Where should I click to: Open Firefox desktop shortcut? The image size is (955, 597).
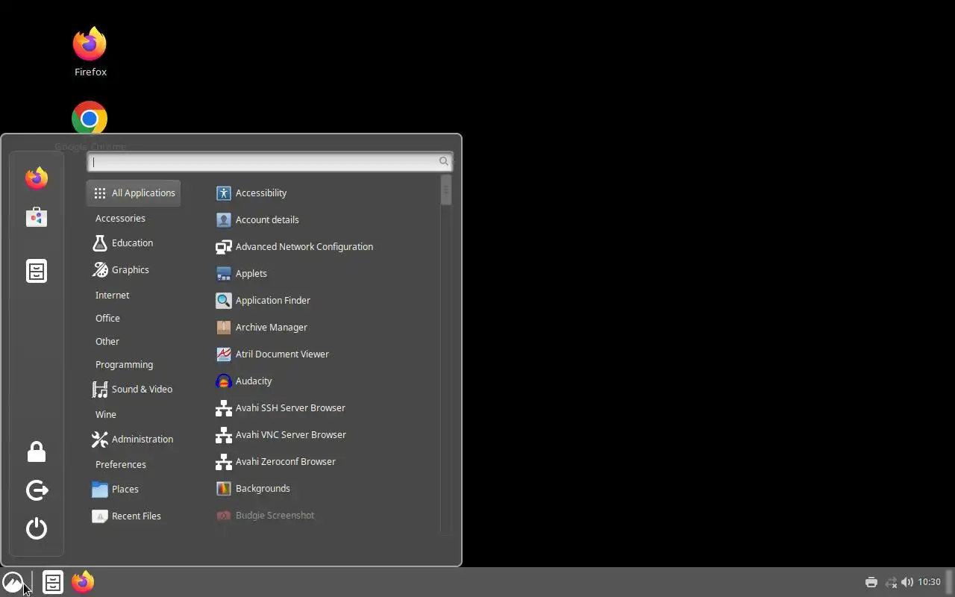tap(90, 51)
